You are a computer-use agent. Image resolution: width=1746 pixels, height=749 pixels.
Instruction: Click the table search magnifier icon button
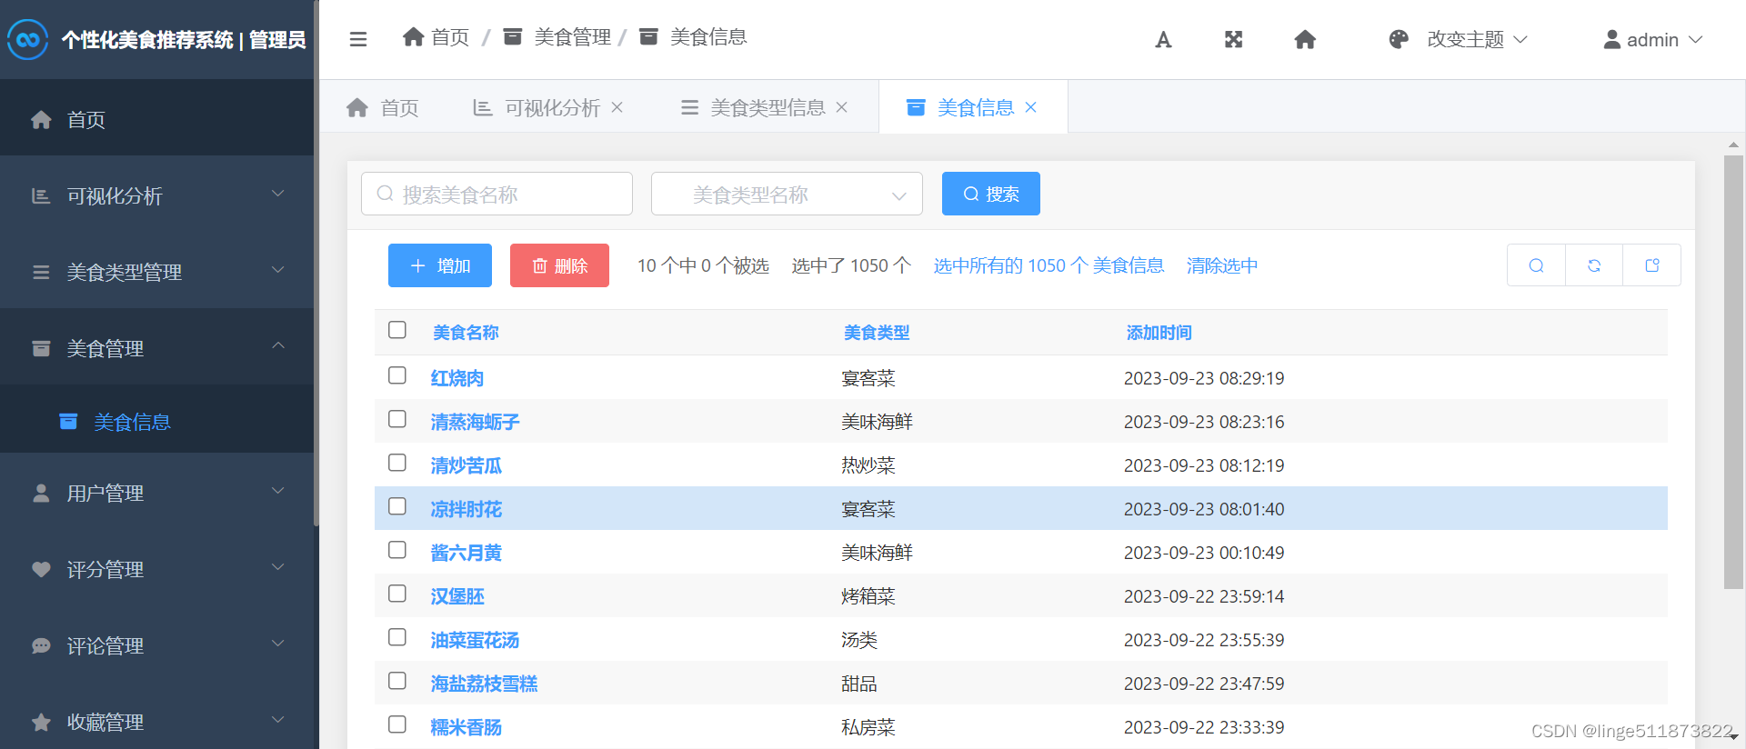pos(1536,265)
